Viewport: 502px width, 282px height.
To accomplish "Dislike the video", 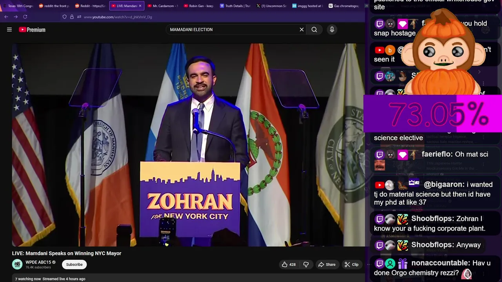I will coord(306,265).
